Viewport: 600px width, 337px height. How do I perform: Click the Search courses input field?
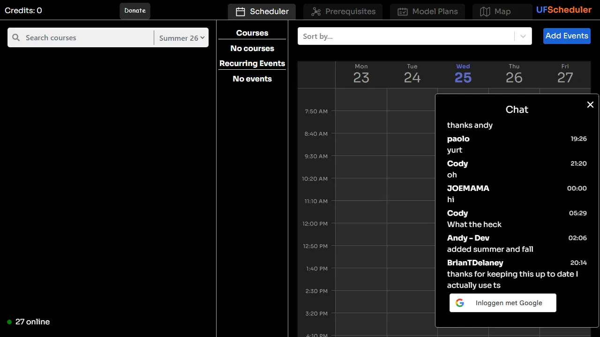click(84, 37)
